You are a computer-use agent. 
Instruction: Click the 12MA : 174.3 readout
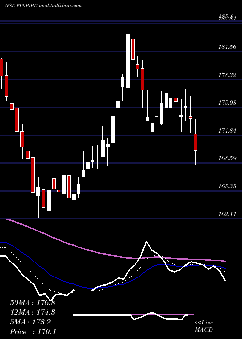32,312
